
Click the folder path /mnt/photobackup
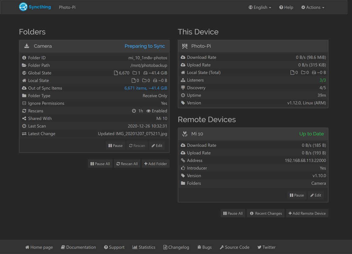(x=149, y=65)
